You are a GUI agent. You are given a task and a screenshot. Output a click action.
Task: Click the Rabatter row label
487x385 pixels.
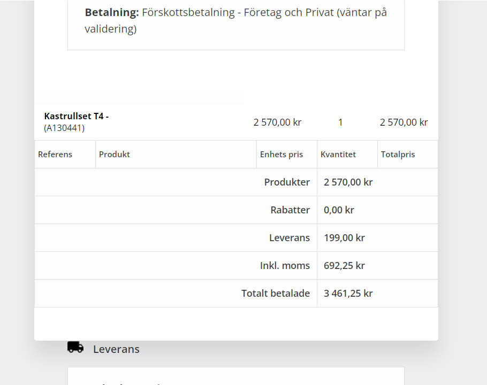click(290, 210)
